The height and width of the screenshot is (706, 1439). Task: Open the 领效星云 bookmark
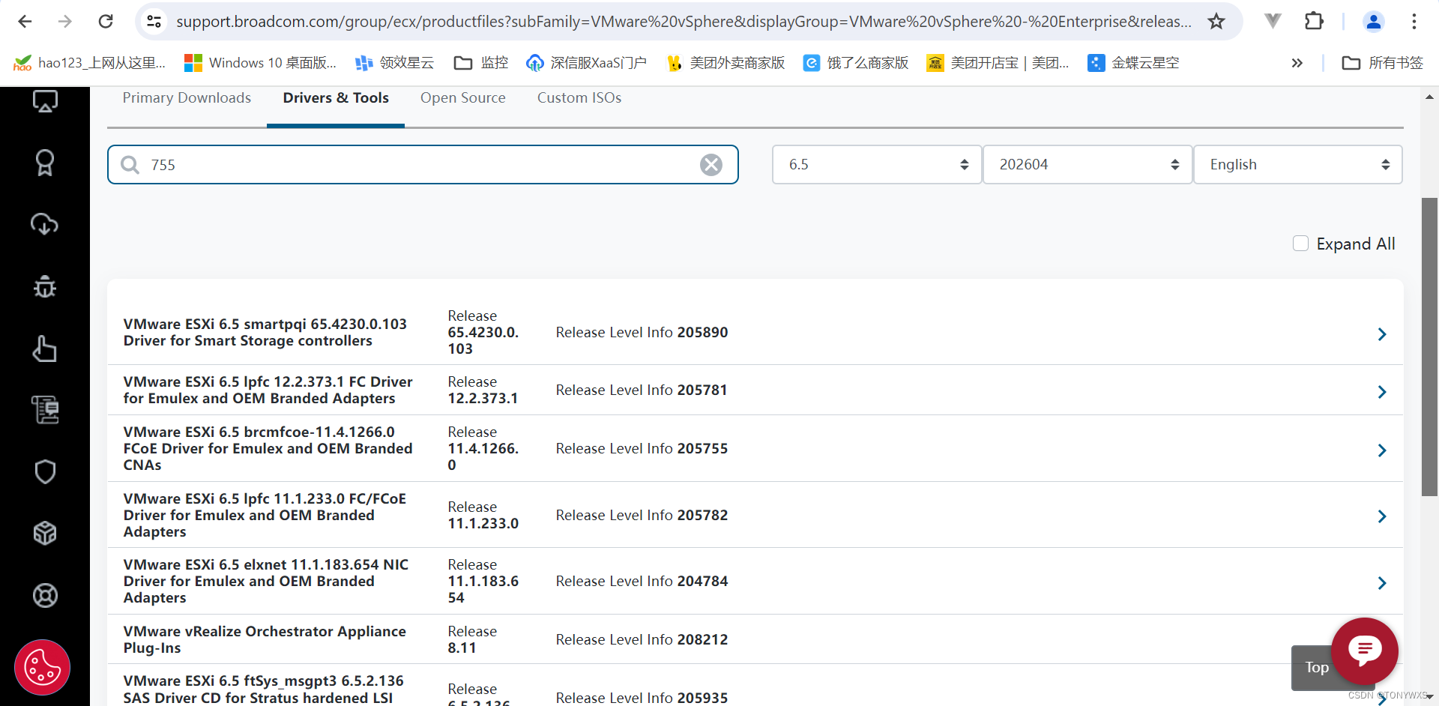[395, 63]
